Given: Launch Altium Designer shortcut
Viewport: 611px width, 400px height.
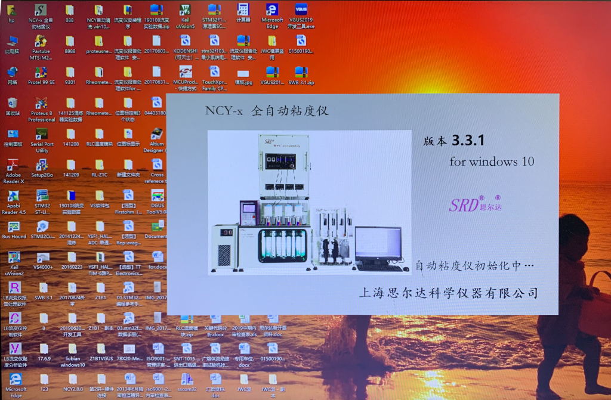Looking at the screenshot, I should click(x=157, y=134).
